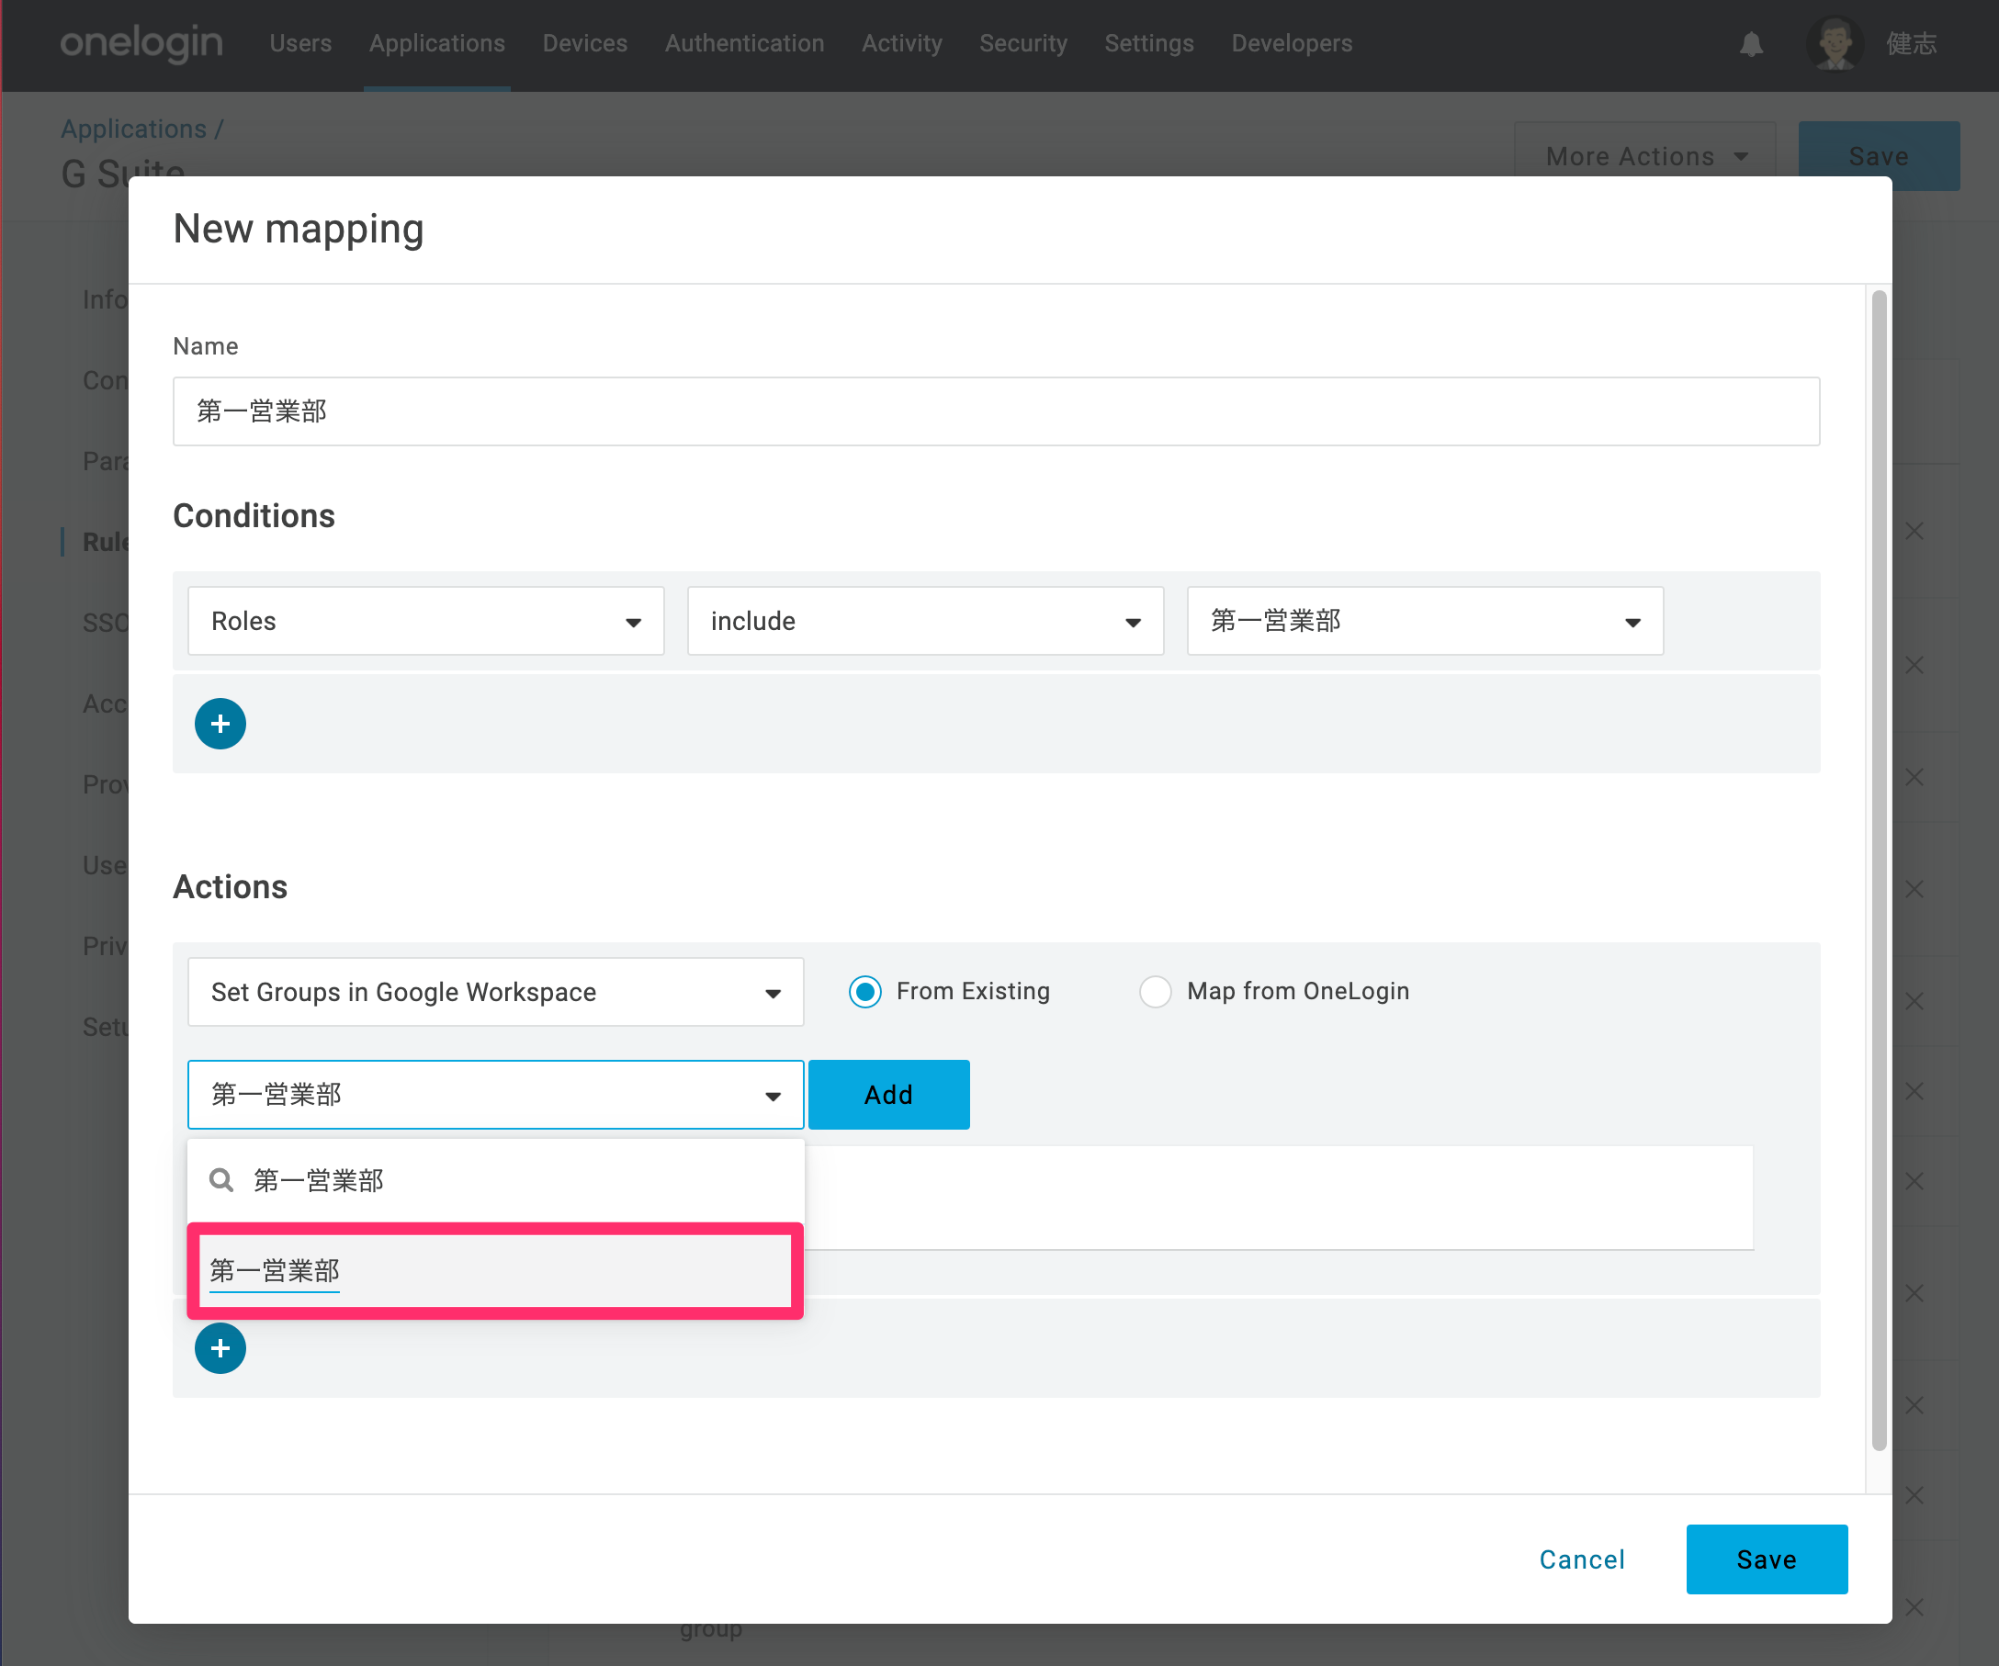Open the Devices menu
The height and width of the screenshot is (1666, 1999).
tap(584, 44)
